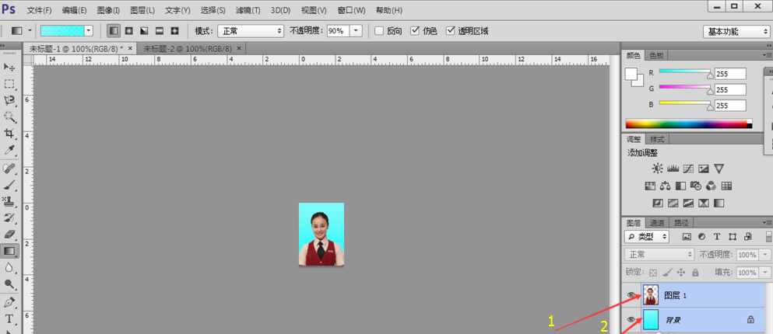The image size is (773, 334).
Task: Choose the reflected gradient style
Action: tap(160, 31)
